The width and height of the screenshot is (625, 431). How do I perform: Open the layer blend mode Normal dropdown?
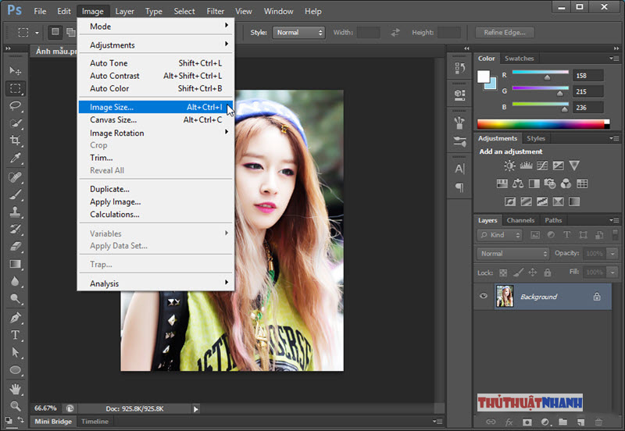coord(512,254)
